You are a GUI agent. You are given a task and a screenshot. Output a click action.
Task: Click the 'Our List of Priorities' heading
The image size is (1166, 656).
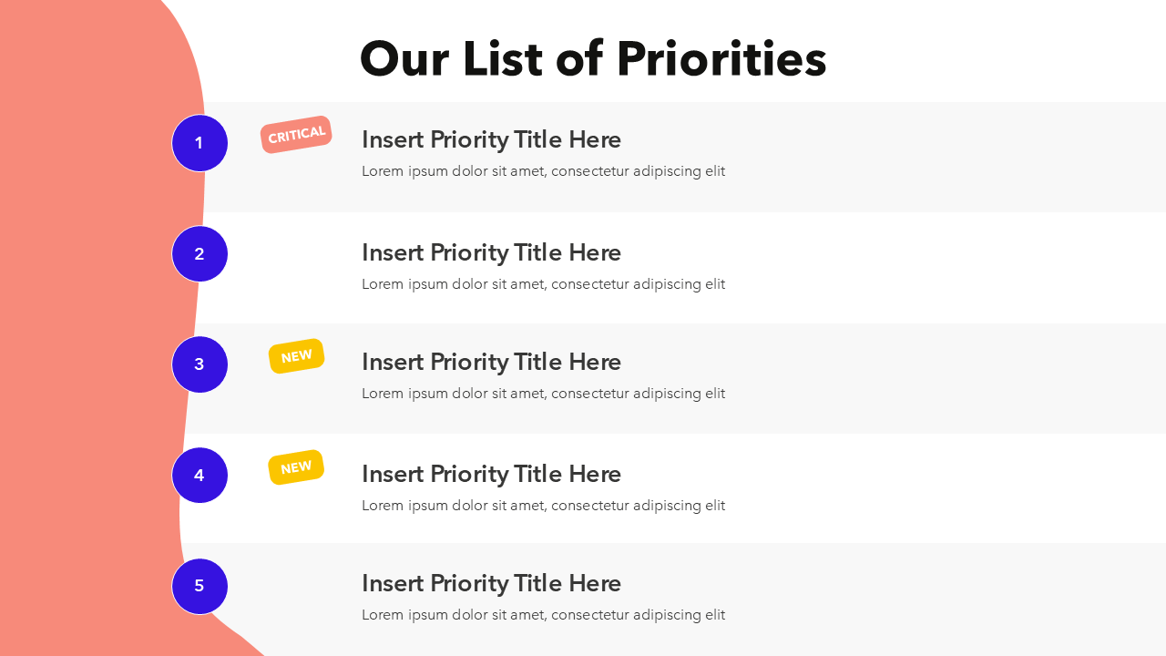point(593,59)
